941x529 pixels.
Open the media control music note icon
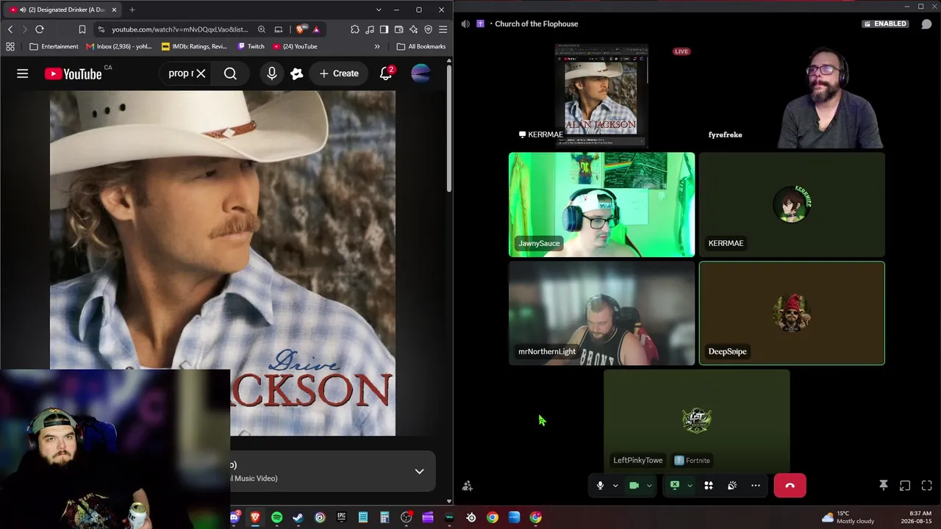370,29
